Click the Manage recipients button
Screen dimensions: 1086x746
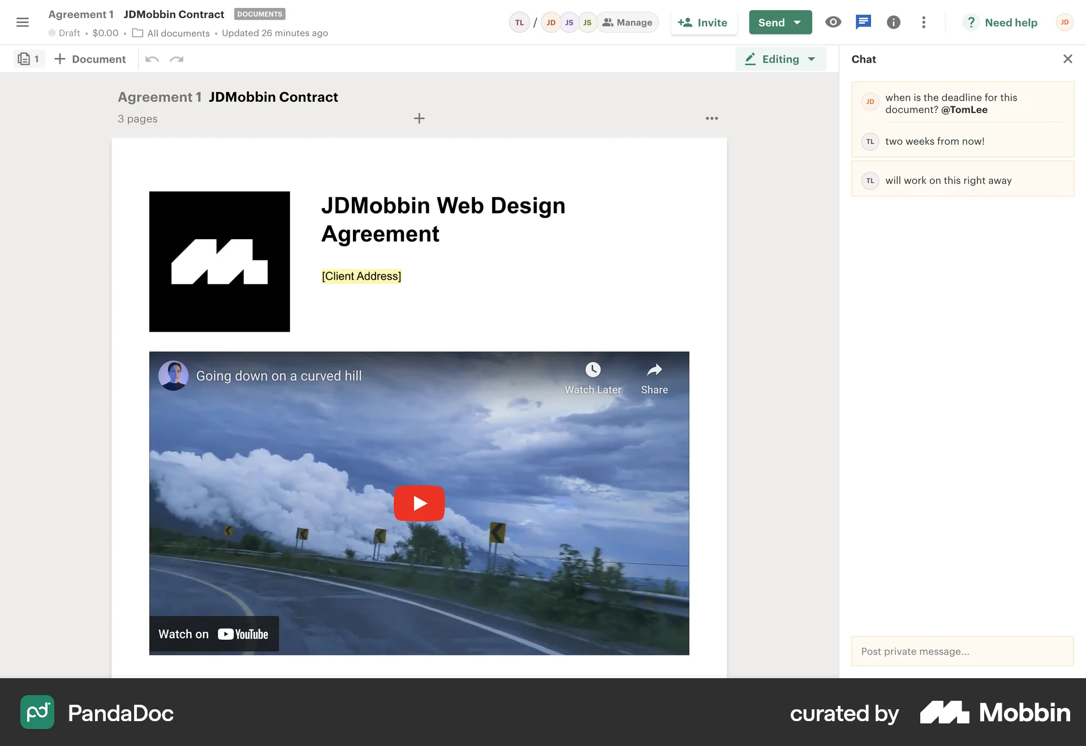click(x=627, y=23)
